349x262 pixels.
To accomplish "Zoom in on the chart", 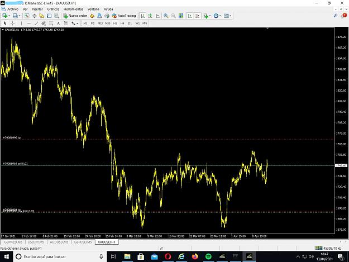I will point(166,16).
